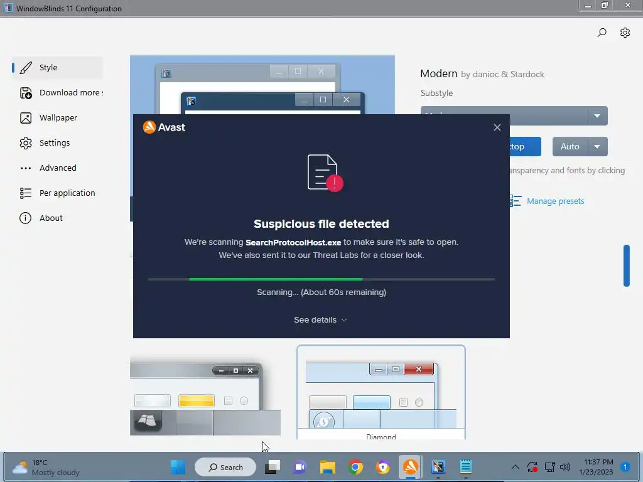Click the Settings gear icon in sidebar

pyautogui.click(x=25, y=143)
